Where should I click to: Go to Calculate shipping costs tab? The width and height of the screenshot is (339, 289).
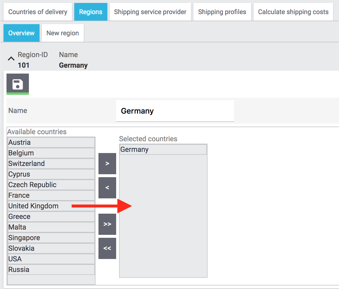(293, 12)
